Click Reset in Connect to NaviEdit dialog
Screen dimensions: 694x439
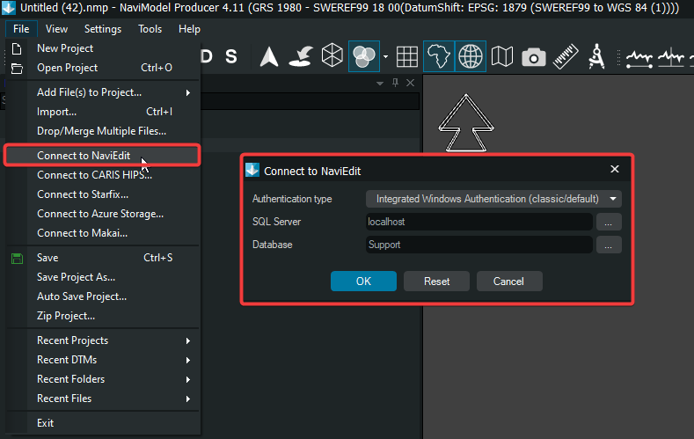click(436, 282)
